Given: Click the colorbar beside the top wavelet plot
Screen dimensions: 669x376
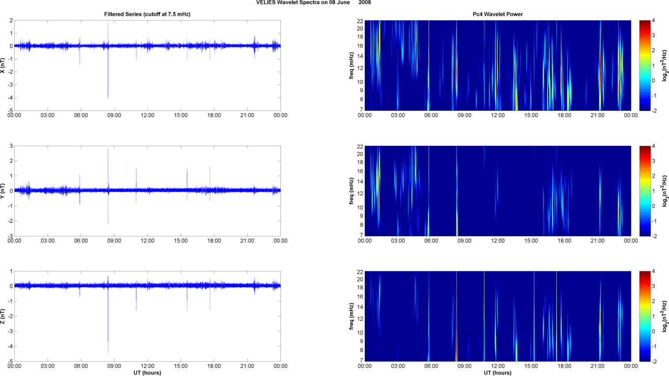Looking at the screenshot, I should tap(645, 65).
